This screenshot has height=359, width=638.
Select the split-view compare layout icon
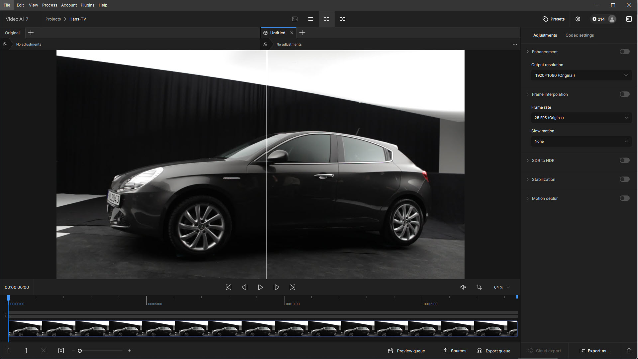click(x=327, y=19)
